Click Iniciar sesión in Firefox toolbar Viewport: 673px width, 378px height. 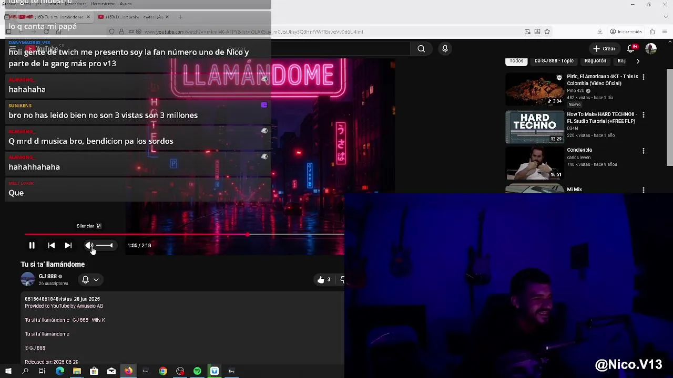pyautogui.click(x=626, y=31)
